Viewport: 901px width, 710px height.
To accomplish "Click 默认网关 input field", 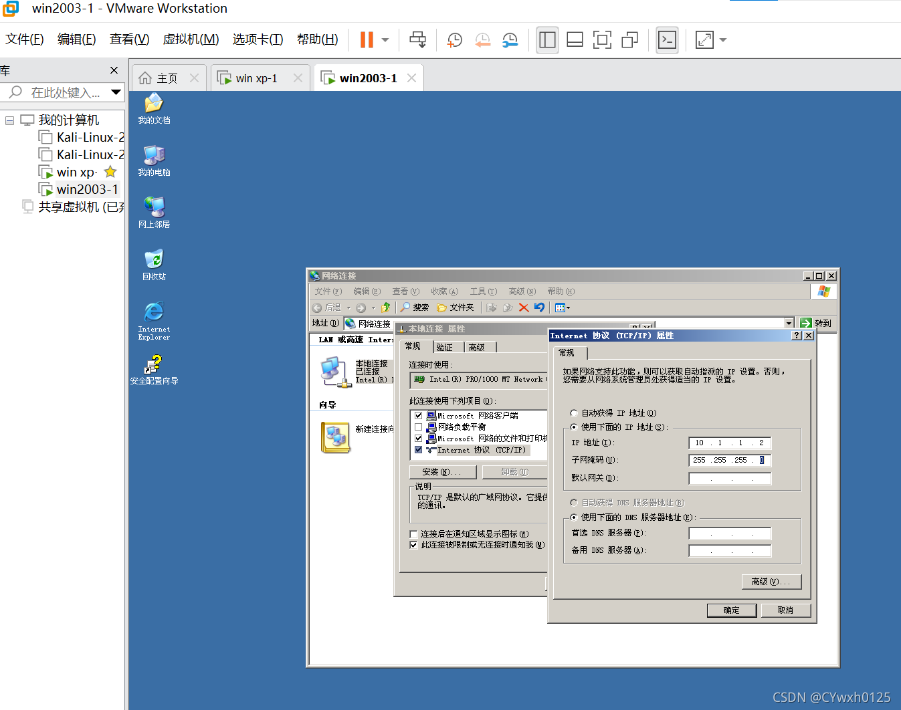I will 730,478.
